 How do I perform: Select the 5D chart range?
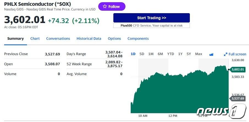click(142, 54)
